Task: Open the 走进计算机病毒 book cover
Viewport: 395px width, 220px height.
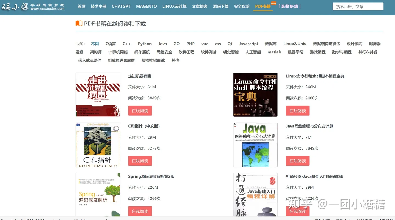Action: click(98, 95)
